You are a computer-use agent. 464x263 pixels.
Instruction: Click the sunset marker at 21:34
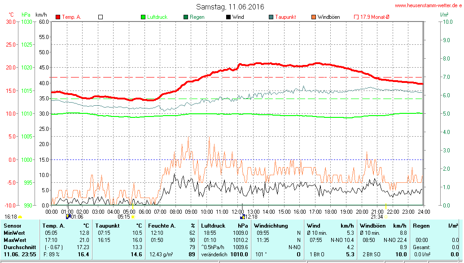pos(386,217)
